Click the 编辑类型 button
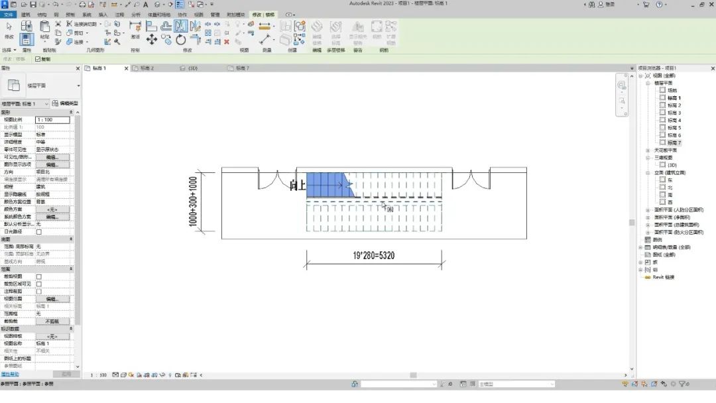This screenshot has width=716, height=403. [65, 103]
